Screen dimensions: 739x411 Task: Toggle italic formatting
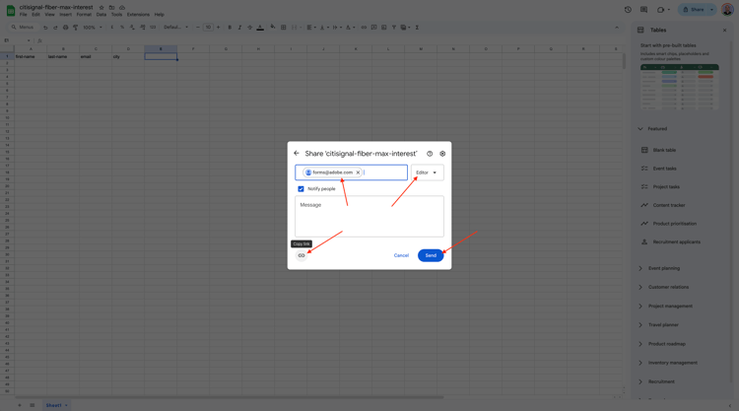239,28
